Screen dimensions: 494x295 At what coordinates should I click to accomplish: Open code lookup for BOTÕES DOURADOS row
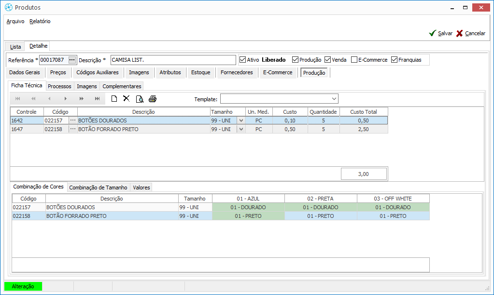73,121
